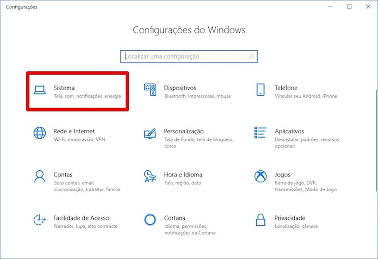This screenshot has height=259, width=378.
Task: Open the "Jogos" settings category
Action: click(283, 174)
